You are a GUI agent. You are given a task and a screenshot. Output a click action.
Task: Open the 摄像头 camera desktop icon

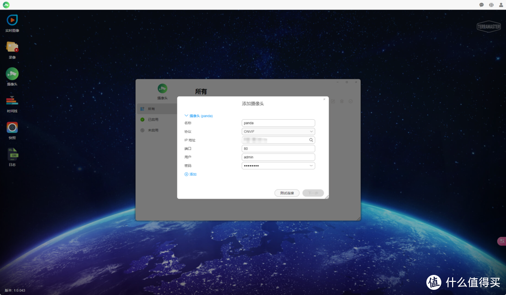pyautogui.click(x=12, y=74)
